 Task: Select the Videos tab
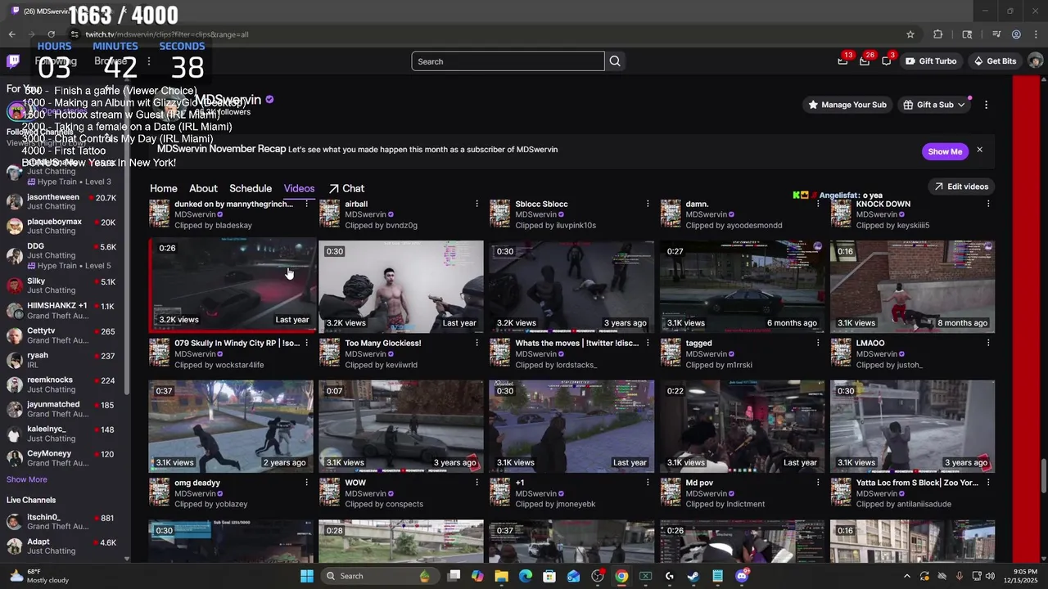coord(299,188)
